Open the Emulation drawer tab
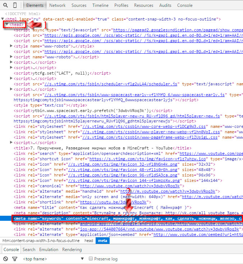 tap(49, 249)
